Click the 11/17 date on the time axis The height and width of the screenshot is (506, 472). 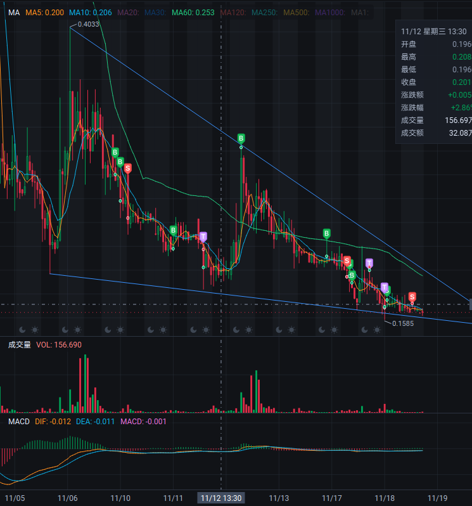(332, 498)
